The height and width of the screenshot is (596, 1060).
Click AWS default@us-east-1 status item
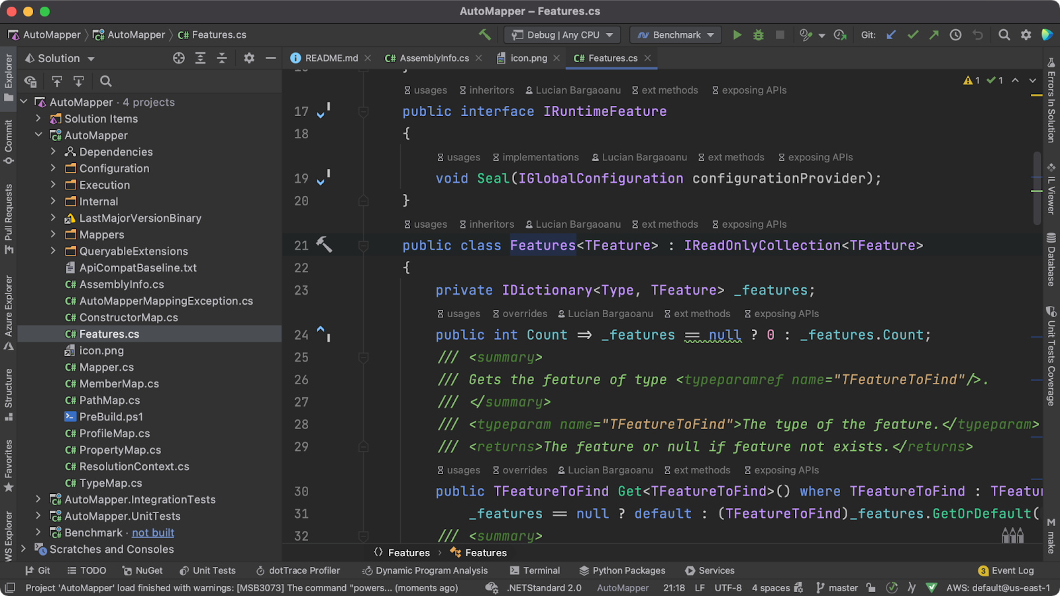pyautogui.click(x=998, y=587)
